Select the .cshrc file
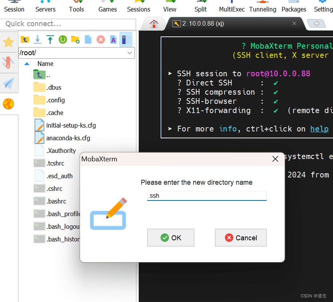Image resolution: width=333 pixels, height=302 pixels. point(48,189)
